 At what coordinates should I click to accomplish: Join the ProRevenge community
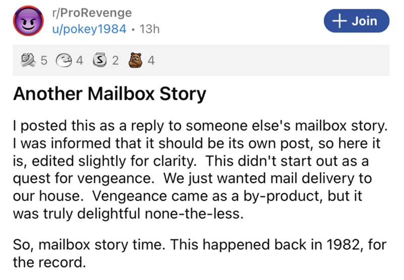[x=357, y=21]
